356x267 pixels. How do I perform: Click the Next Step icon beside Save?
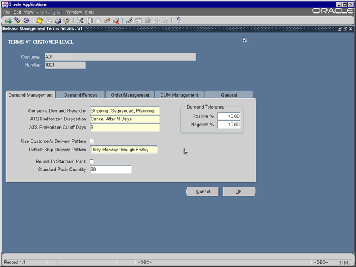49,21
